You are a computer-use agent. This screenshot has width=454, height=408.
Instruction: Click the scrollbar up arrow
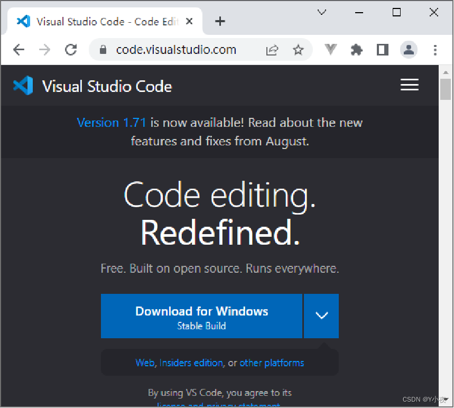pyautogui.click(x=446, y=72)
